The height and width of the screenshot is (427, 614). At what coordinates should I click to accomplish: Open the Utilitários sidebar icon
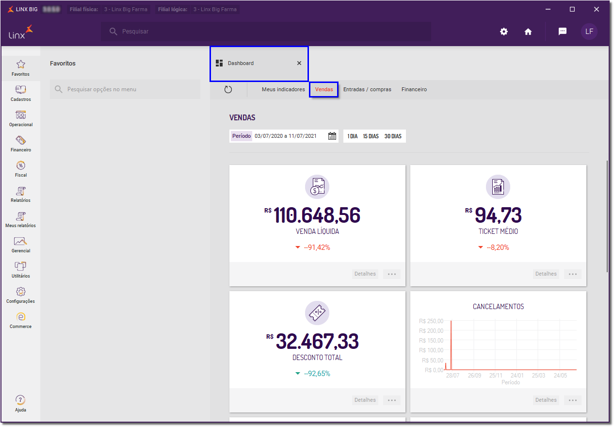coord(21,266)
